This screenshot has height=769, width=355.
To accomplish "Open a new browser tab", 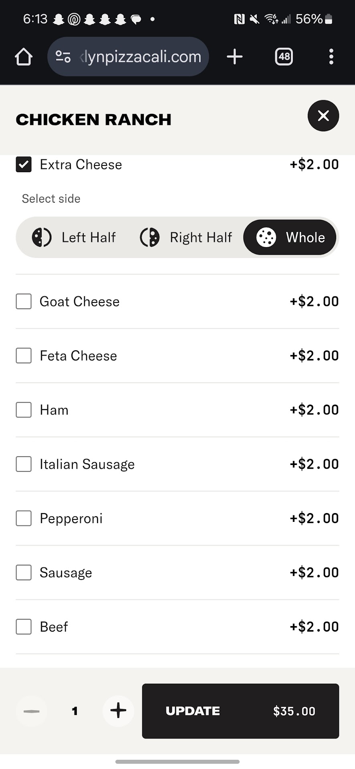I will click(x=234, y=56).
